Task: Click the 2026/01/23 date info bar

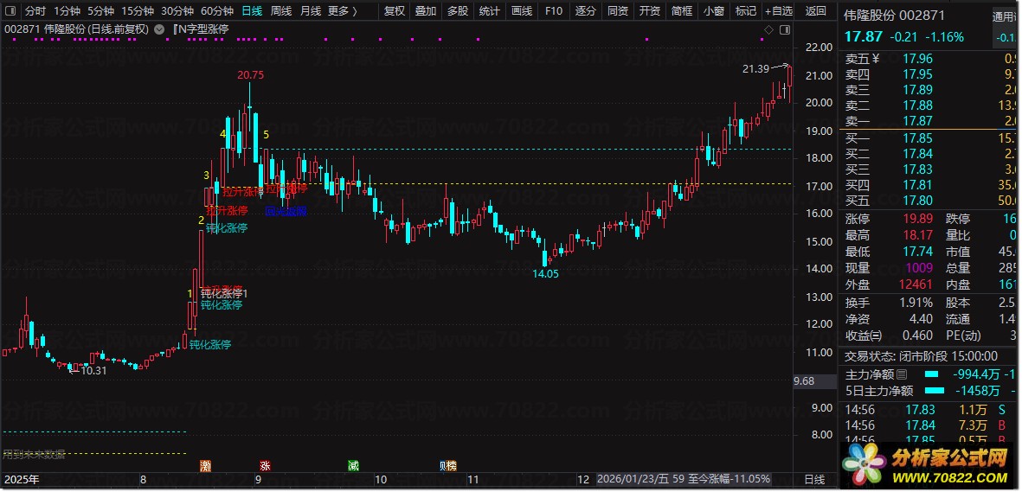Action: [x=684, y=479]
